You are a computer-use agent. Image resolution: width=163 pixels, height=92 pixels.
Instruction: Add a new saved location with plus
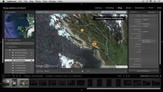[x=33, y=40]
